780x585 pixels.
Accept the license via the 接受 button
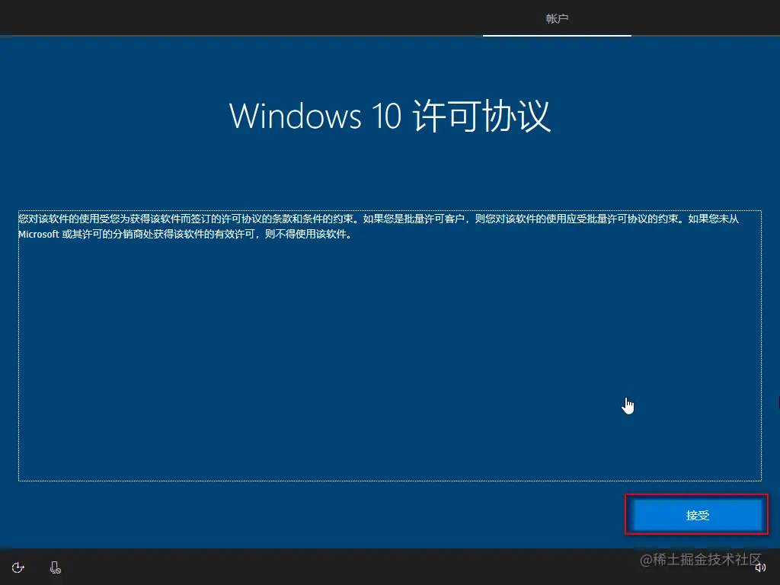point(696,515)
